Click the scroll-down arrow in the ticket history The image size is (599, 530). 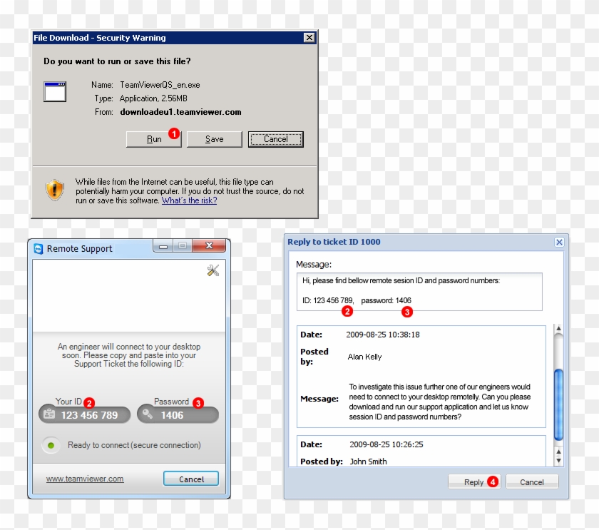coord(558,462)
